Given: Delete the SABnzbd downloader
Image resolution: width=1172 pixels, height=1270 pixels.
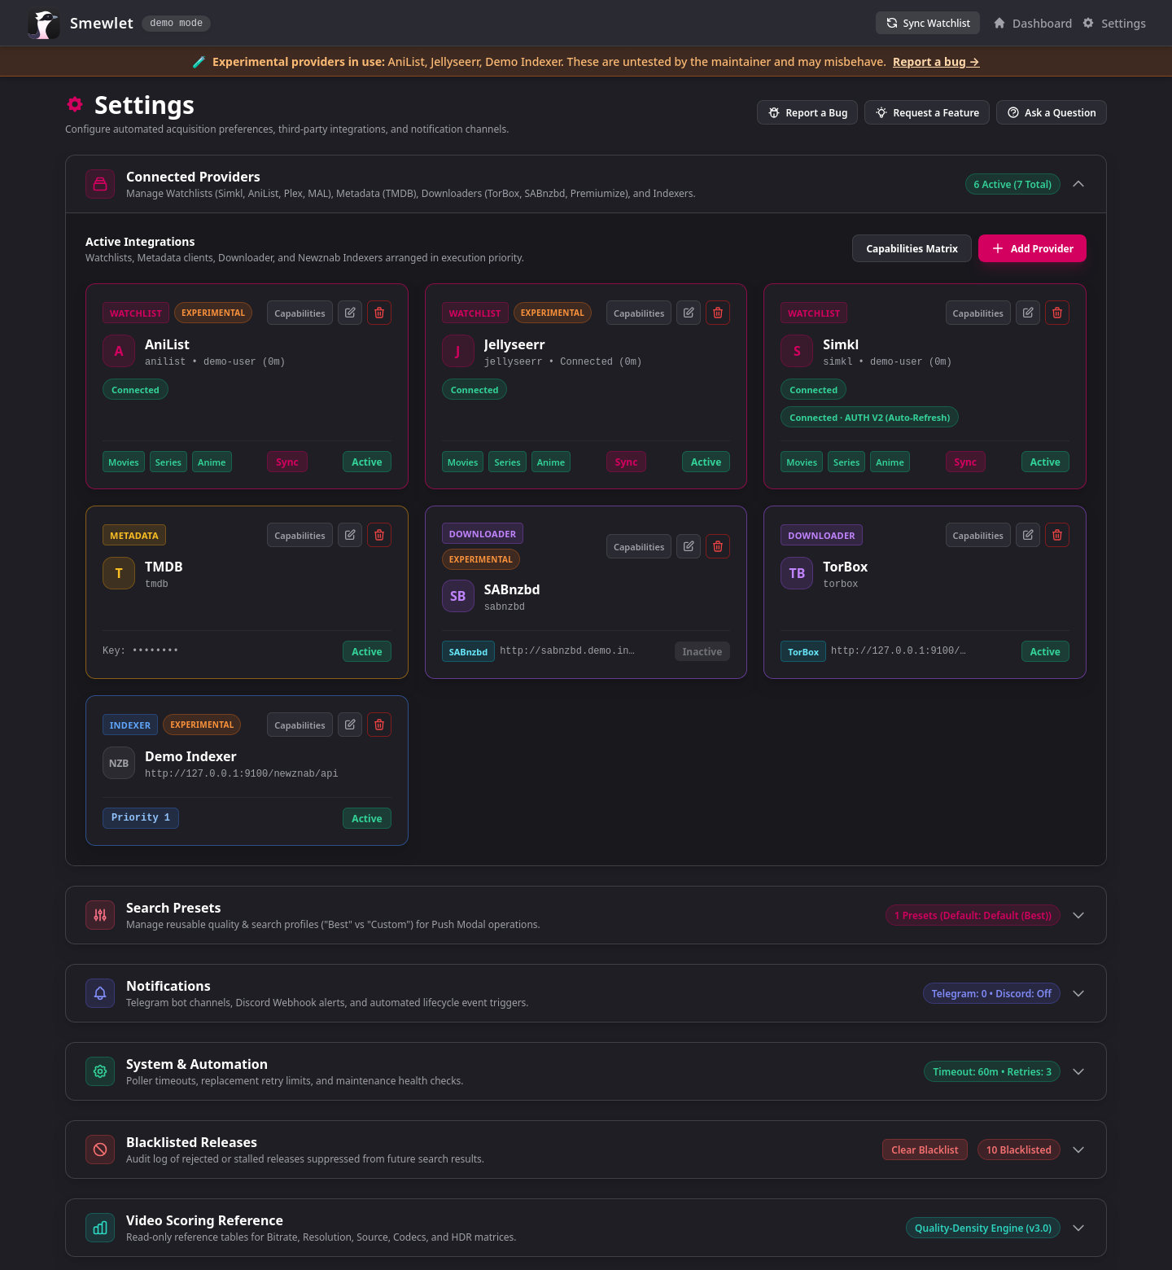Looking at the screenshot, I should tap(718, 546).
